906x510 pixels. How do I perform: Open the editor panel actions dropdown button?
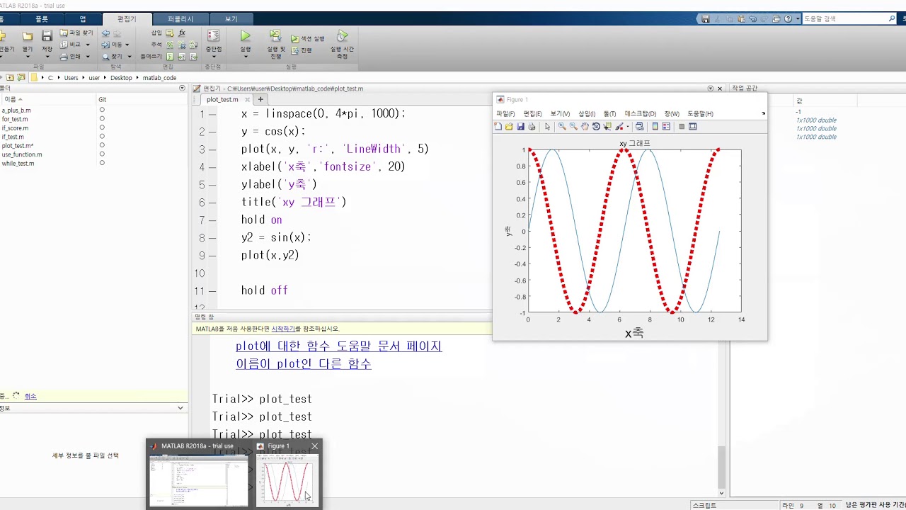coord(711,89)
